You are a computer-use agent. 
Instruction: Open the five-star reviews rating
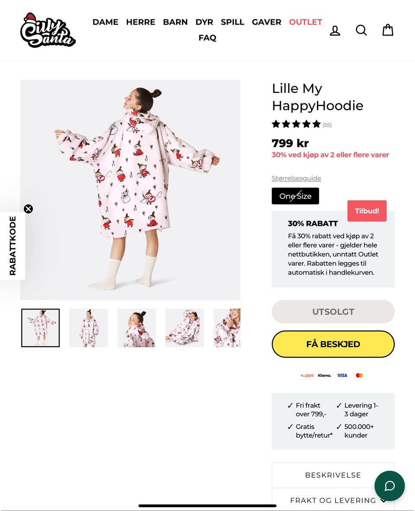coord(301,124)
